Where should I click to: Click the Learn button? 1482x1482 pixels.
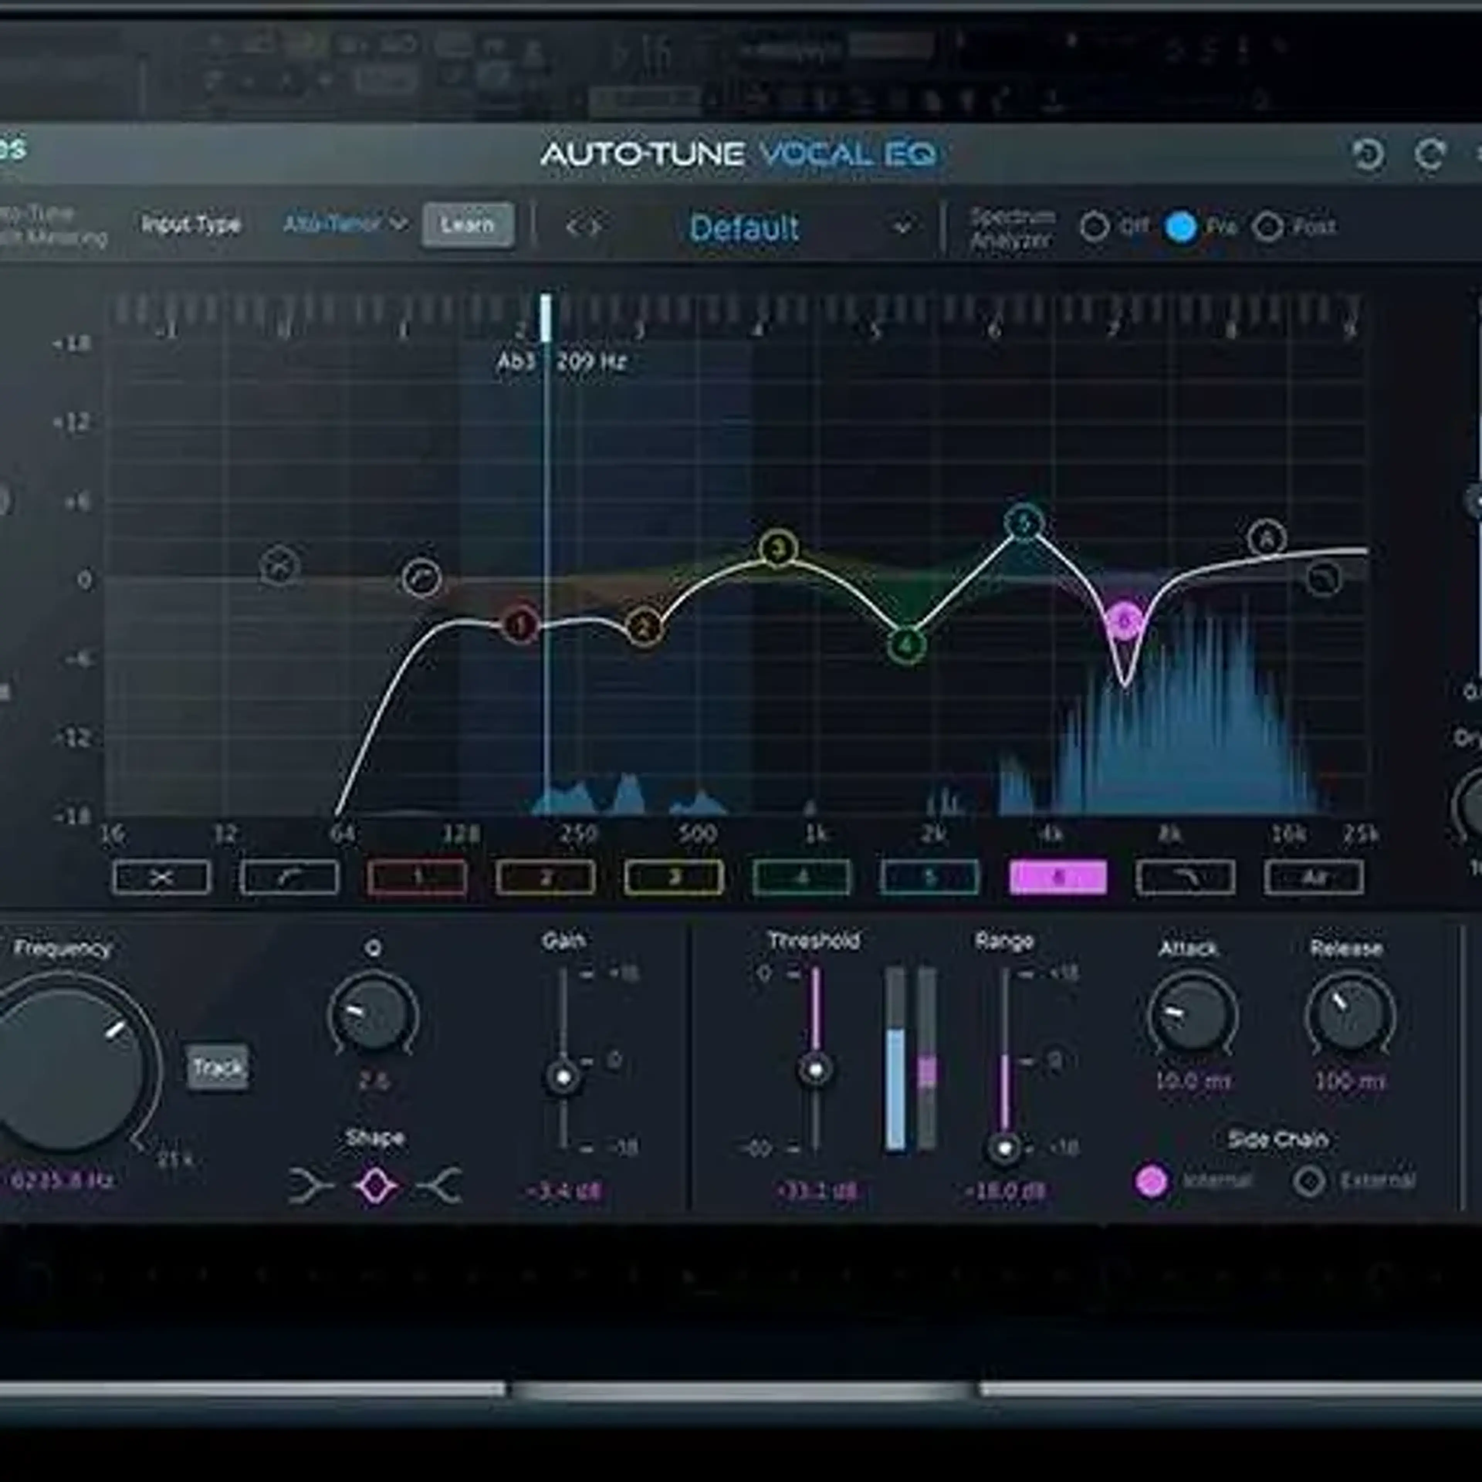(467, 225)
